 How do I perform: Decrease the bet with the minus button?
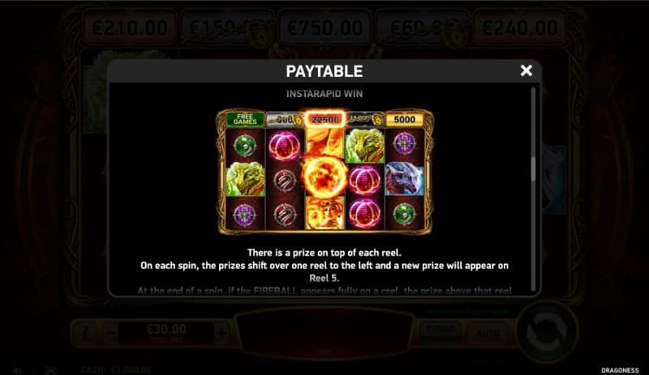(x=110, y=333)
